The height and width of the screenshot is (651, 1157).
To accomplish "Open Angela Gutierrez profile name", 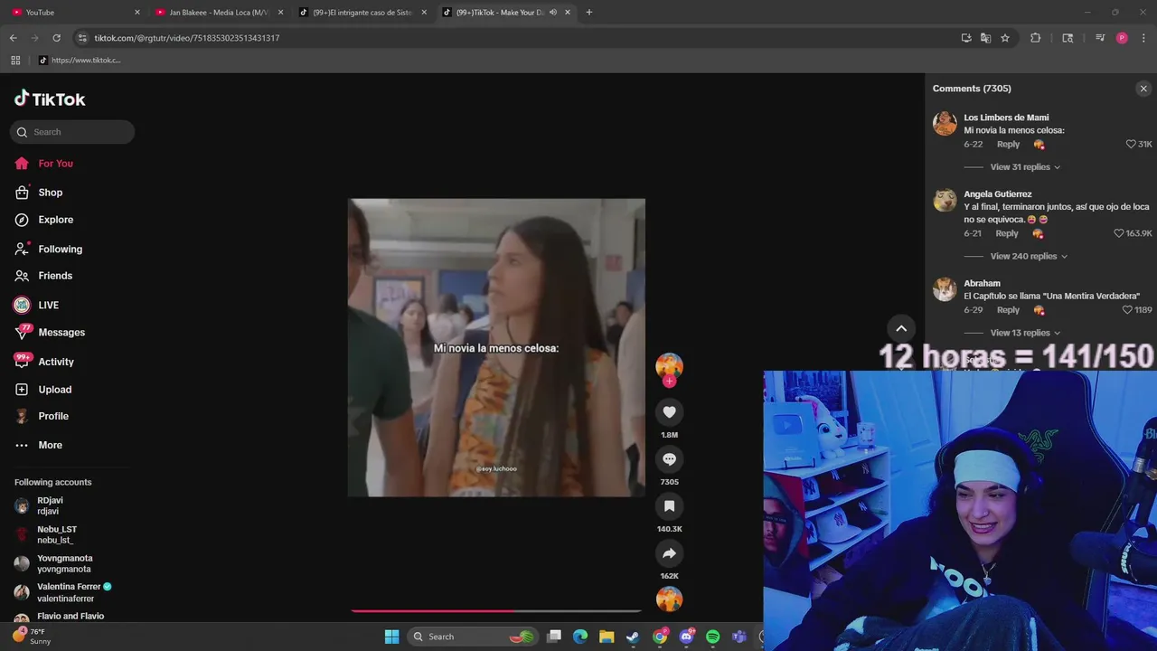I will click(997, 194).
